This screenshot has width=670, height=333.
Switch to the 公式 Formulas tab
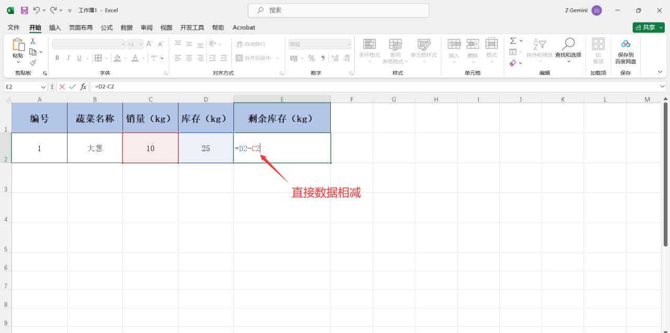(x=107, y=27)
